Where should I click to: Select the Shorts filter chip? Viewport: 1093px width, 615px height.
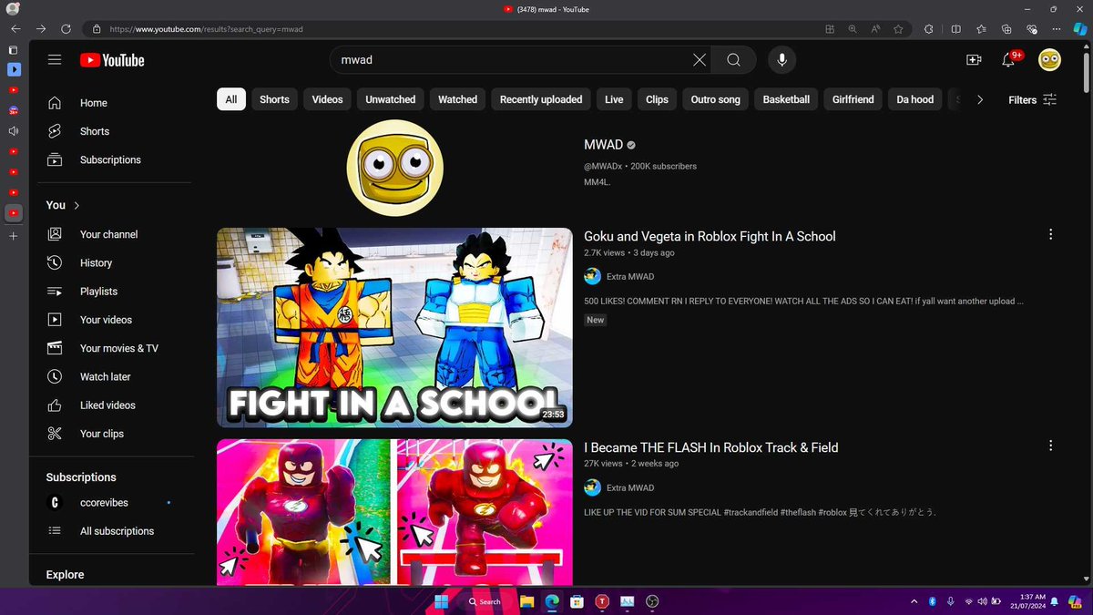click(x=274, y=99)
